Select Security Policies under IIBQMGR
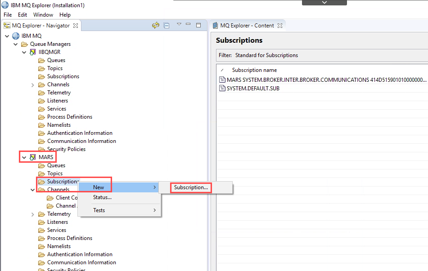 (66, 149)
